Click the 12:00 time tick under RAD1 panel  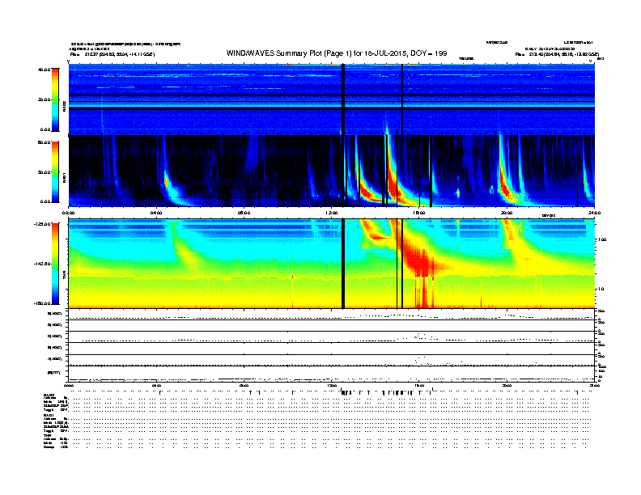(332, 213)
